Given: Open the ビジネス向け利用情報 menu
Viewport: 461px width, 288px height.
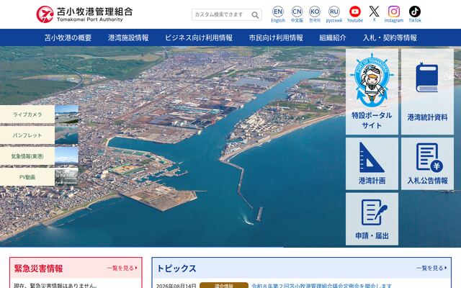Looking at the screenshot, I should click(x=199, y=37).
